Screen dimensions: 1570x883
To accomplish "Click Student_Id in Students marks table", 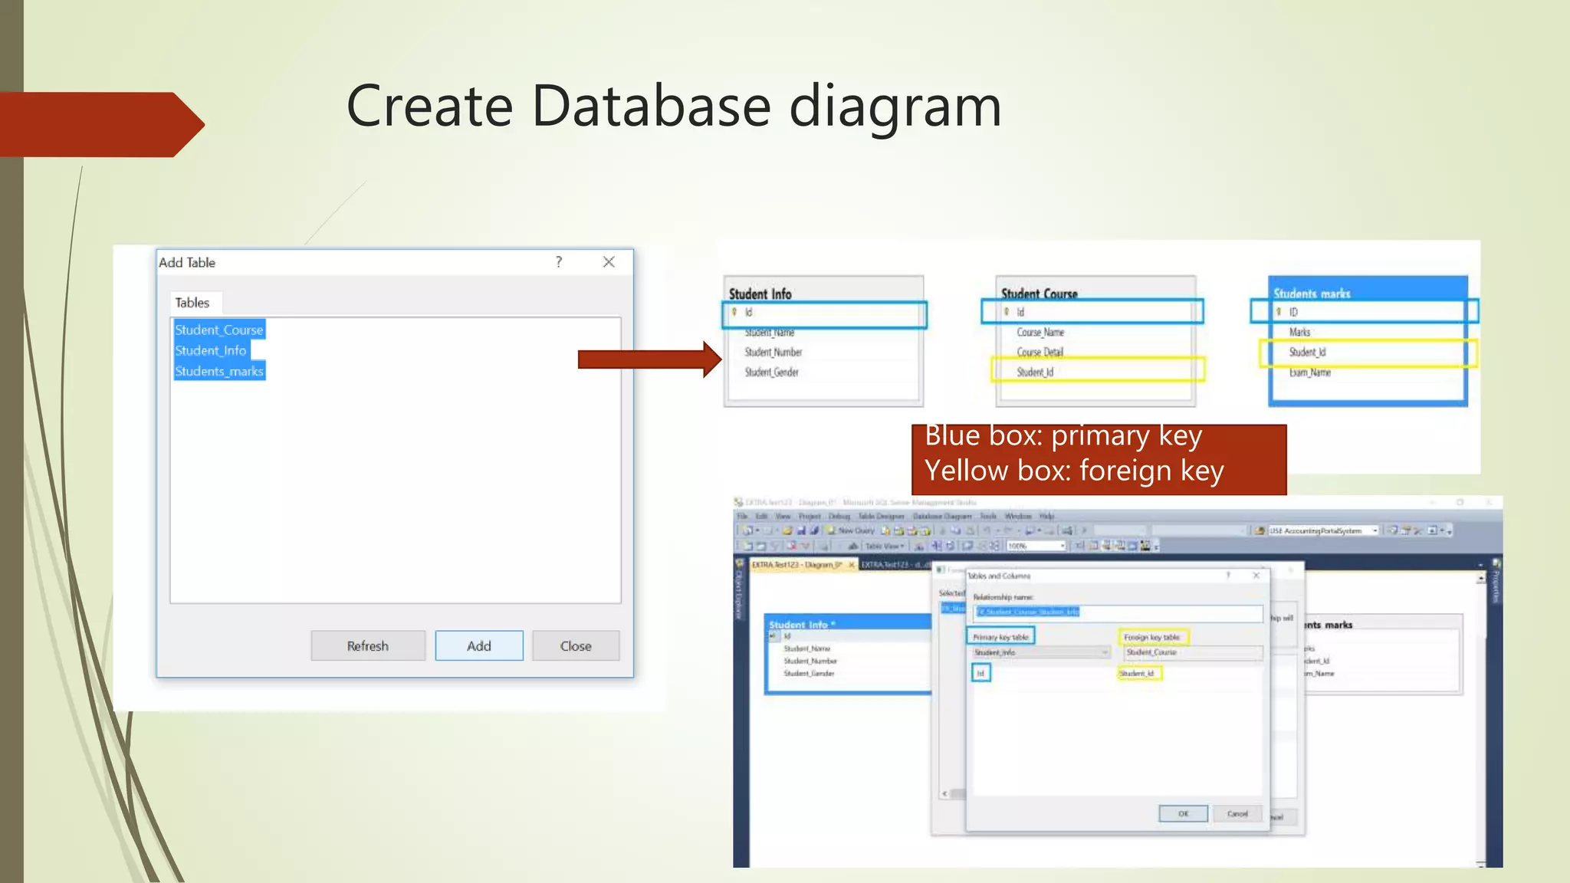I will pos(1307,353).
